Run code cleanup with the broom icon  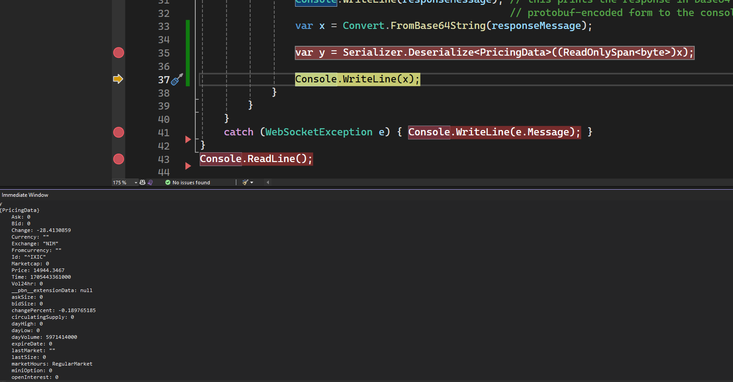tap(245, 183)
